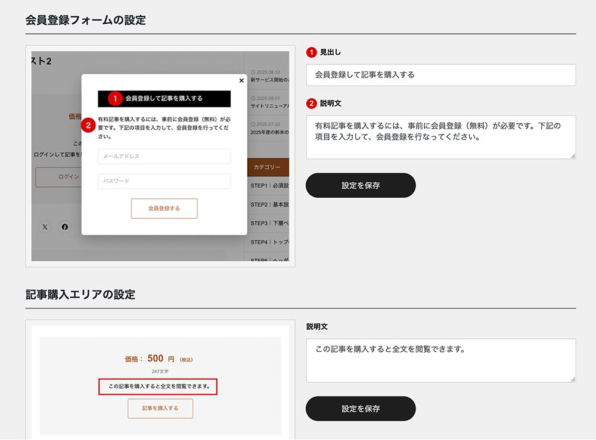This screenshot has width=596, height=440.
Task: Click resize handle of article purchase 説明文 textarea
Action: tap(573, 379)
